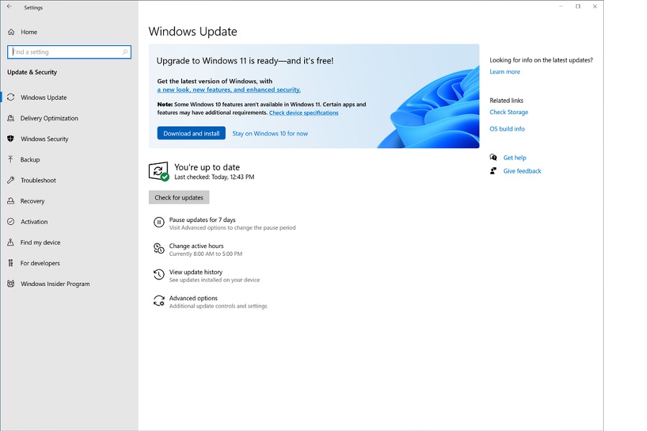647x431 pixels.
Task: Open Check device specifications link
Action: pyautogui.click(x=303, y=113)
